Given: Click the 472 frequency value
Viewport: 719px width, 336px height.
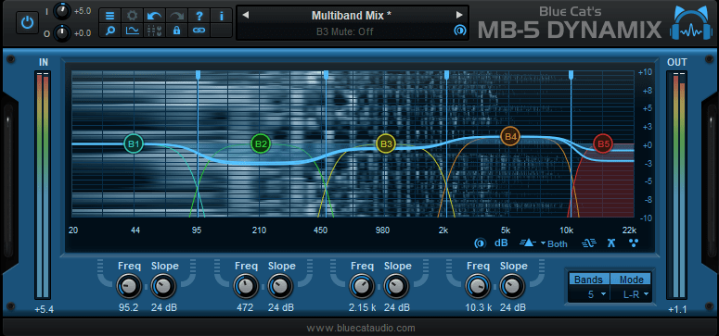Looking at the screenshot, I should tap(245, 307).
